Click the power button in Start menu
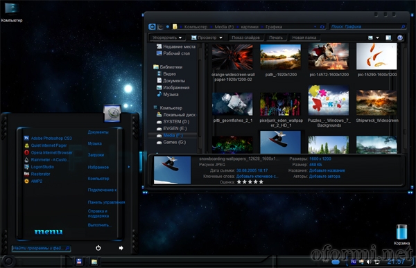The height and width of the screenshot is (268, 416). 98,248
